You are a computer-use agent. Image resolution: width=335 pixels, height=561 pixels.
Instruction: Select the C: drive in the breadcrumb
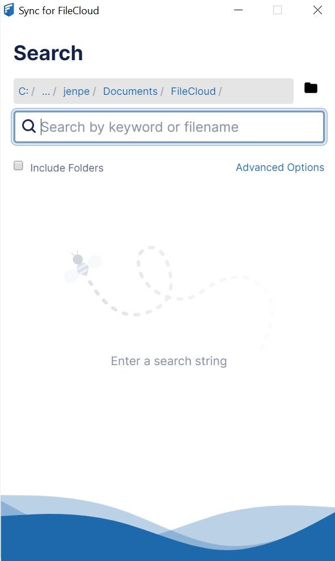pyautogui.click(x=23, y=91)
